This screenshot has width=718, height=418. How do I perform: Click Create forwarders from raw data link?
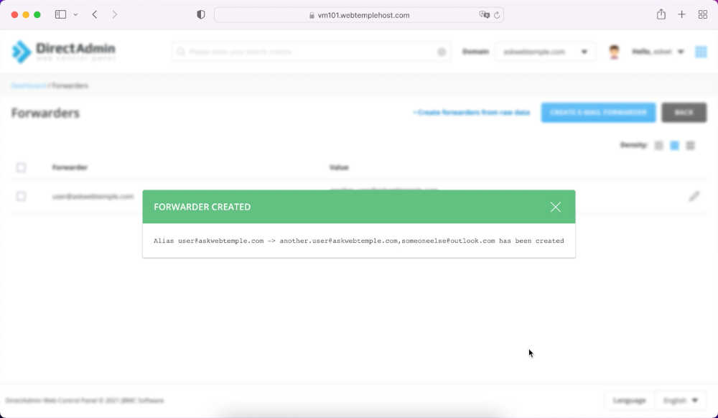click(472, 112)
